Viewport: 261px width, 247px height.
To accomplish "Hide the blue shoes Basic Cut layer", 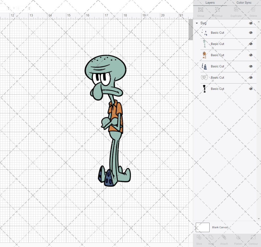I will [251, 66].
